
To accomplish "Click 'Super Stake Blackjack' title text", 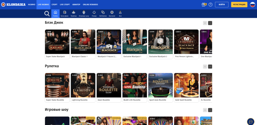I will tap(55, 56).
